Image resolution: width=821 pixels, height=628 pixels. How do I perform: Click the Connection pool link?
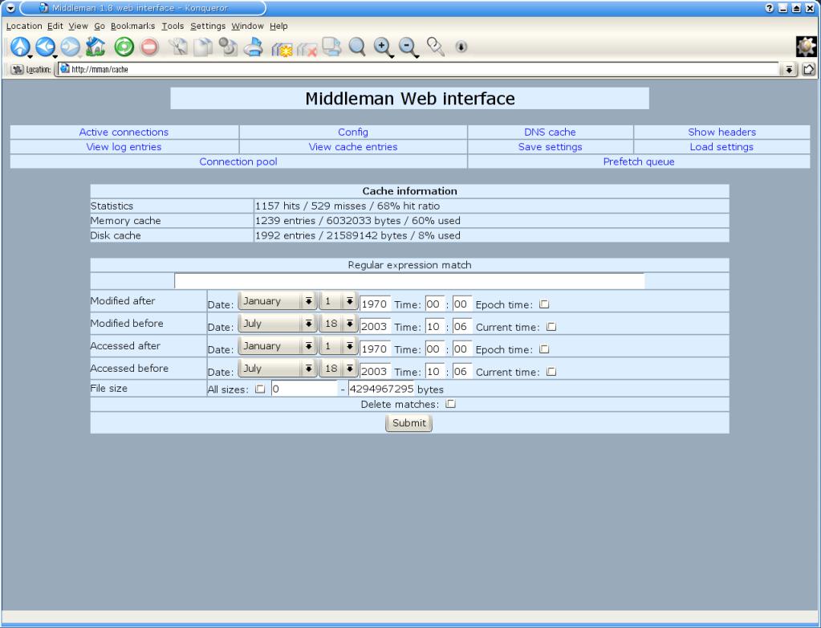[238, 161]
